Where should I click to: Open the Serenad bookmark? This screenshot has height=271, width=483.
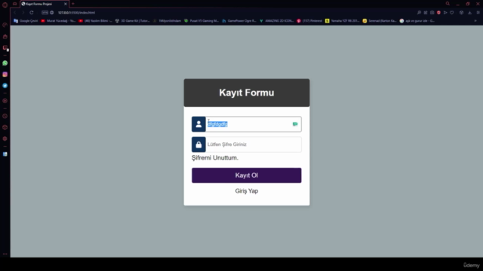pyautogui.click(x=380, y=21)
